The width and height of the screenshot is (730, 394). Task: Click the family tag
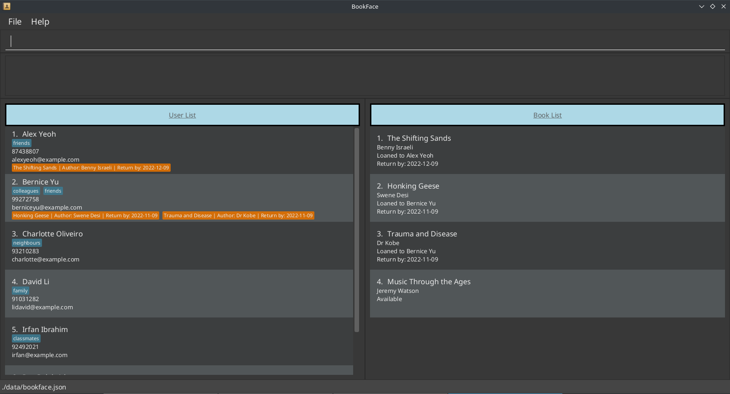coord(21,291)
